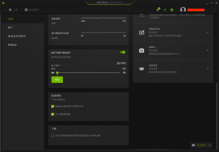Dismiss the 发送反馈 feedback bar
Viewport: 219px width, 152px height.
[210, 145]
